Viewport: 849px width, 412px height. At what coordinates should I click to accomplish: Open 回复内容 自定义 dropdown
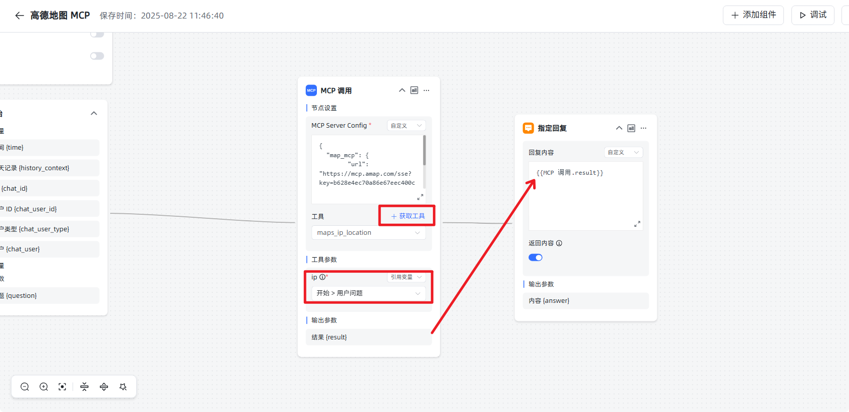[624, 152]
